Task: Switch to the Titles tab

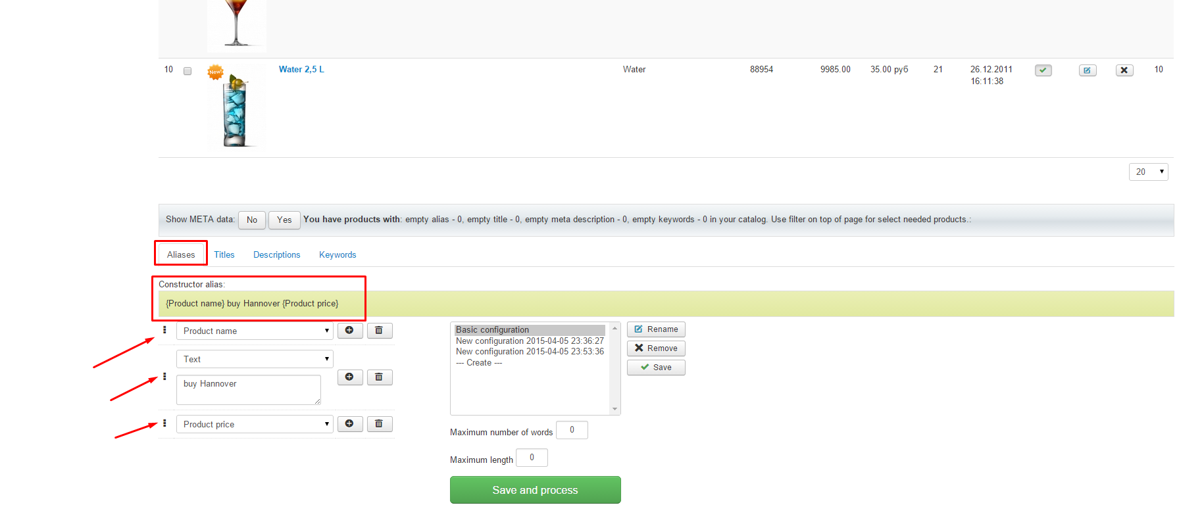Action: coord(224,255)
